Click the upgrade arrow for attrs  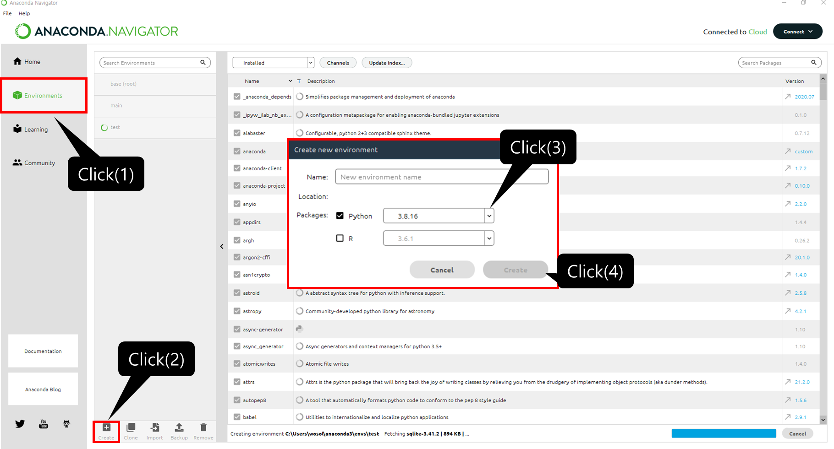[788, 382]
